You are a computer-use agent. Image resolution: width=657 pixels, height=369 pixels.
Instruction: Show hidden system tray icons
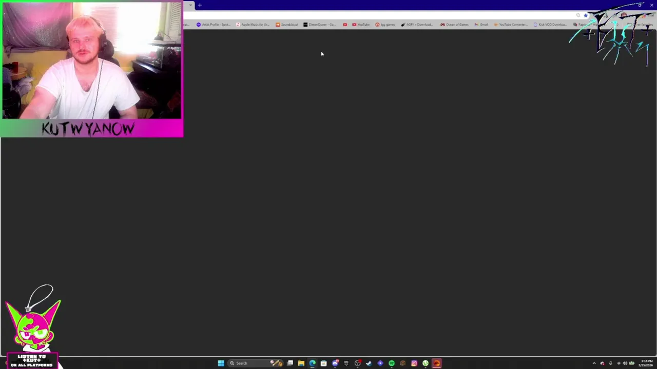click(x=594, y=363)
